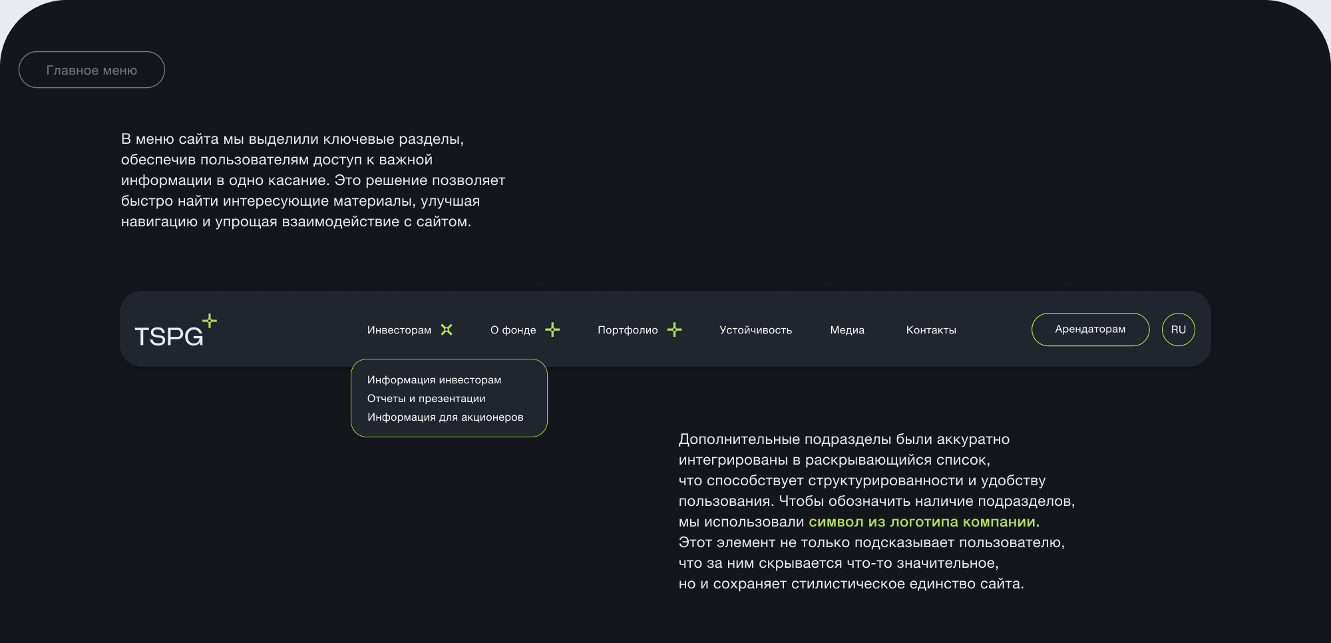Screen dimensions: 1331x643
Task: Click the Главное меню pill label
Action: click(92, 70)
